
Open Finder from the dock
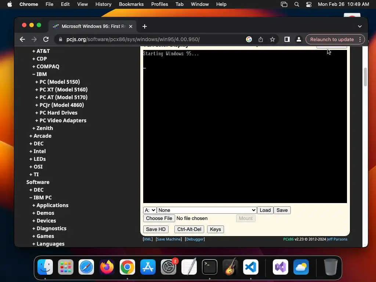click(45, 267)
